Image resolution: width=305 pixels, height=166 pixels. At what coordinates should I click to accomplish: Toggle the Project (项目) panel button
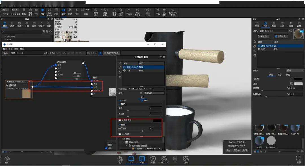tap(142, 160)
